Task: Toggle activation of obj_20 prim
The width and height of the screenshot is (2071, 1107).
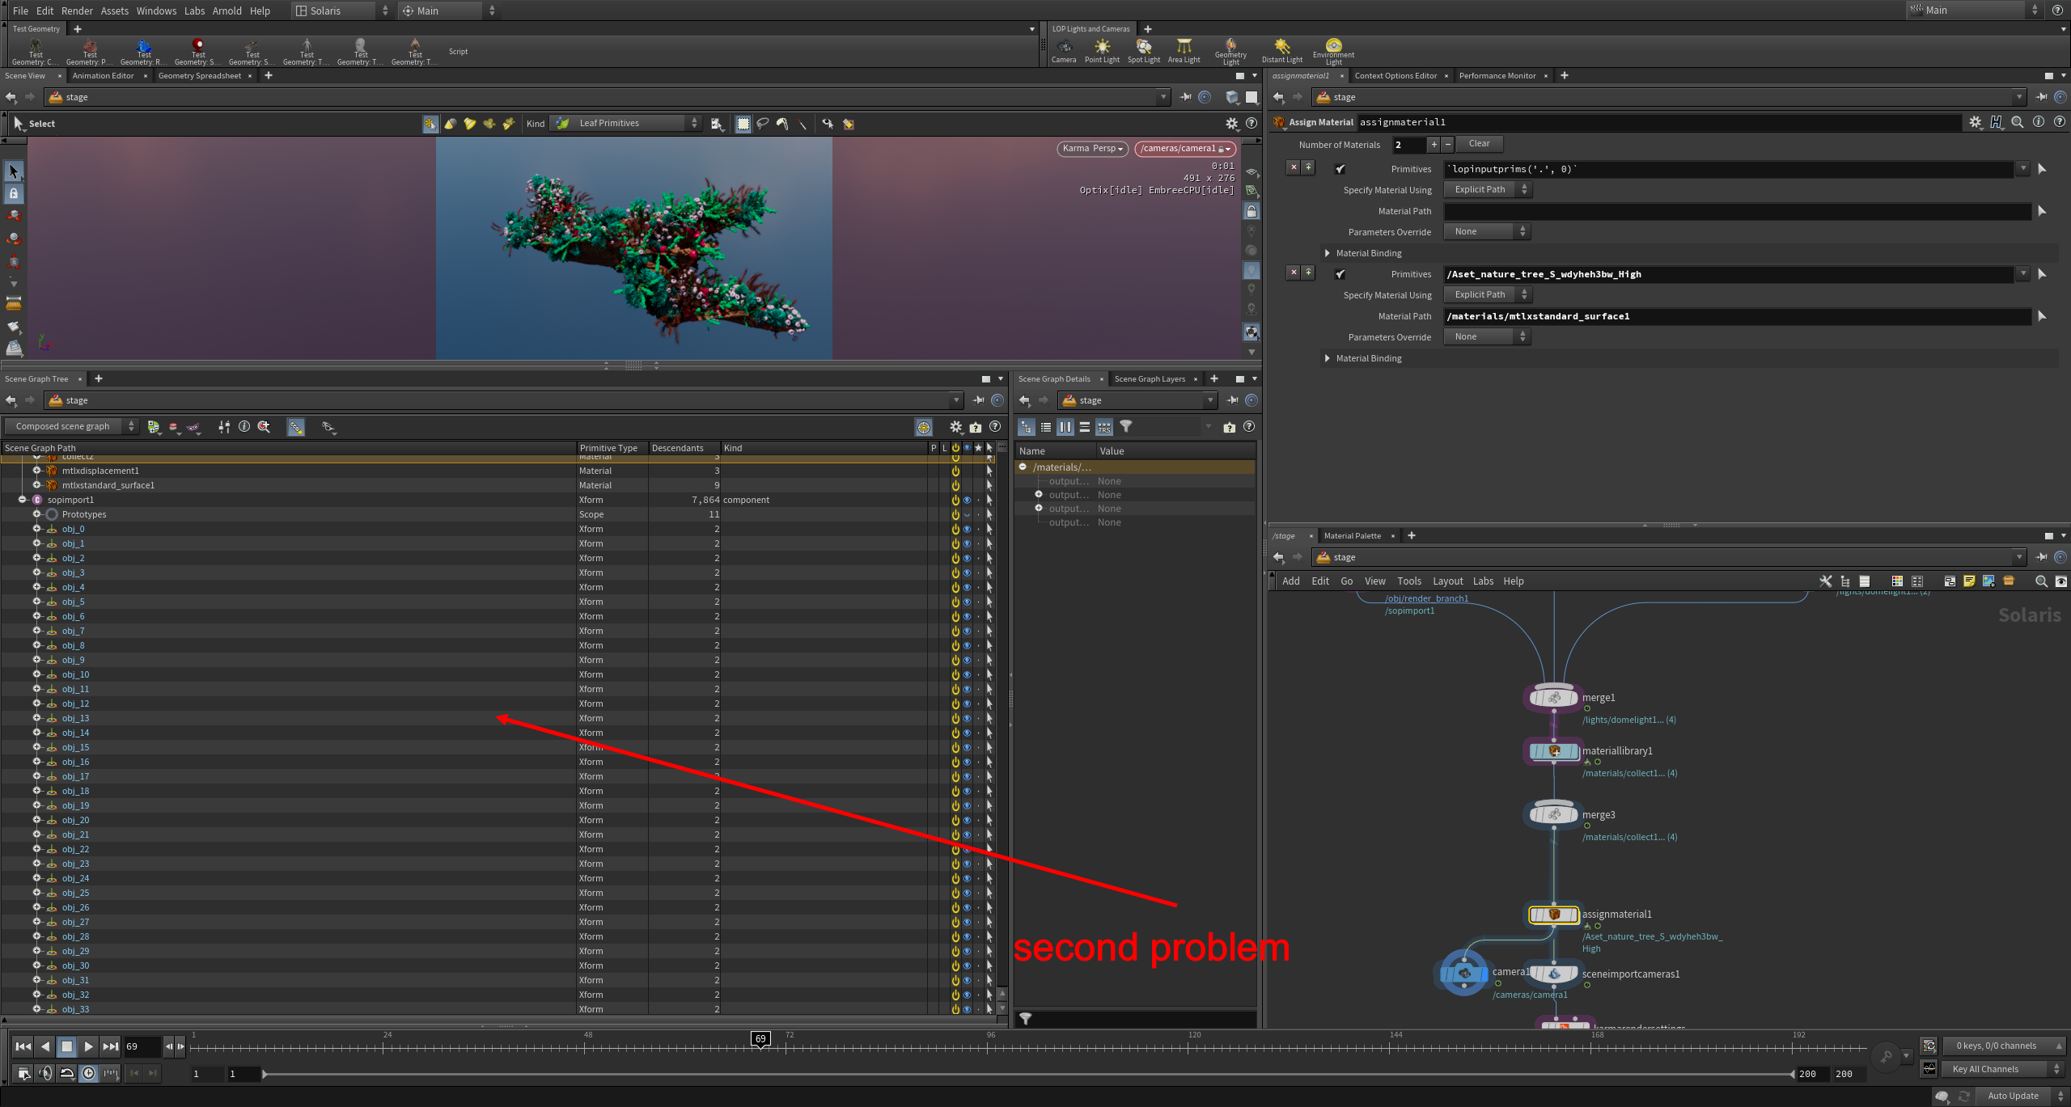Action: coord(955,820)
